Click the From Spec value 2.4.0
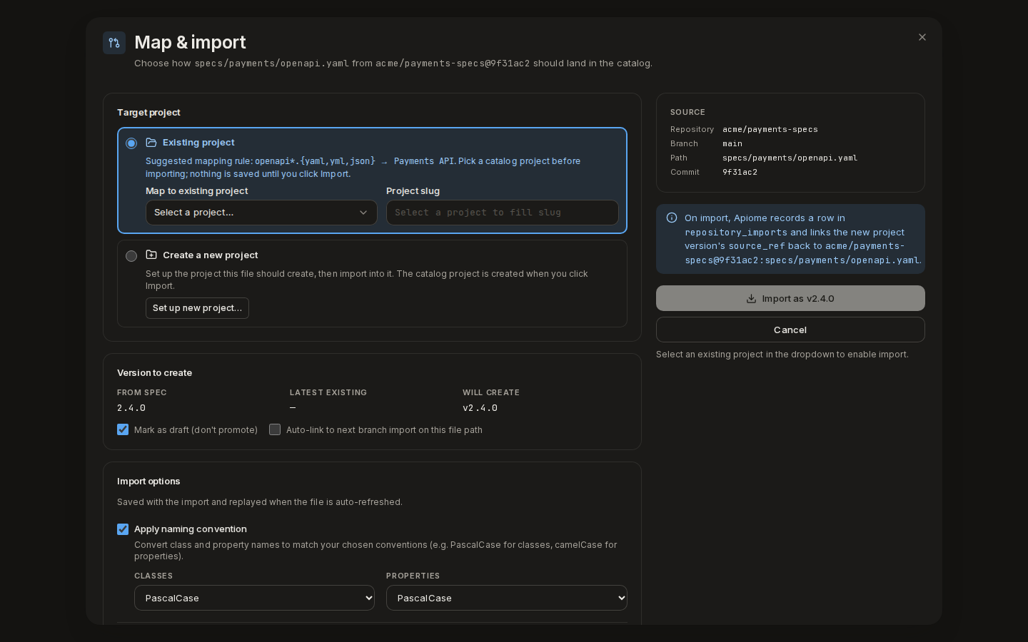The height and width of the screenshot is (642, 1028). click(131, 408)
